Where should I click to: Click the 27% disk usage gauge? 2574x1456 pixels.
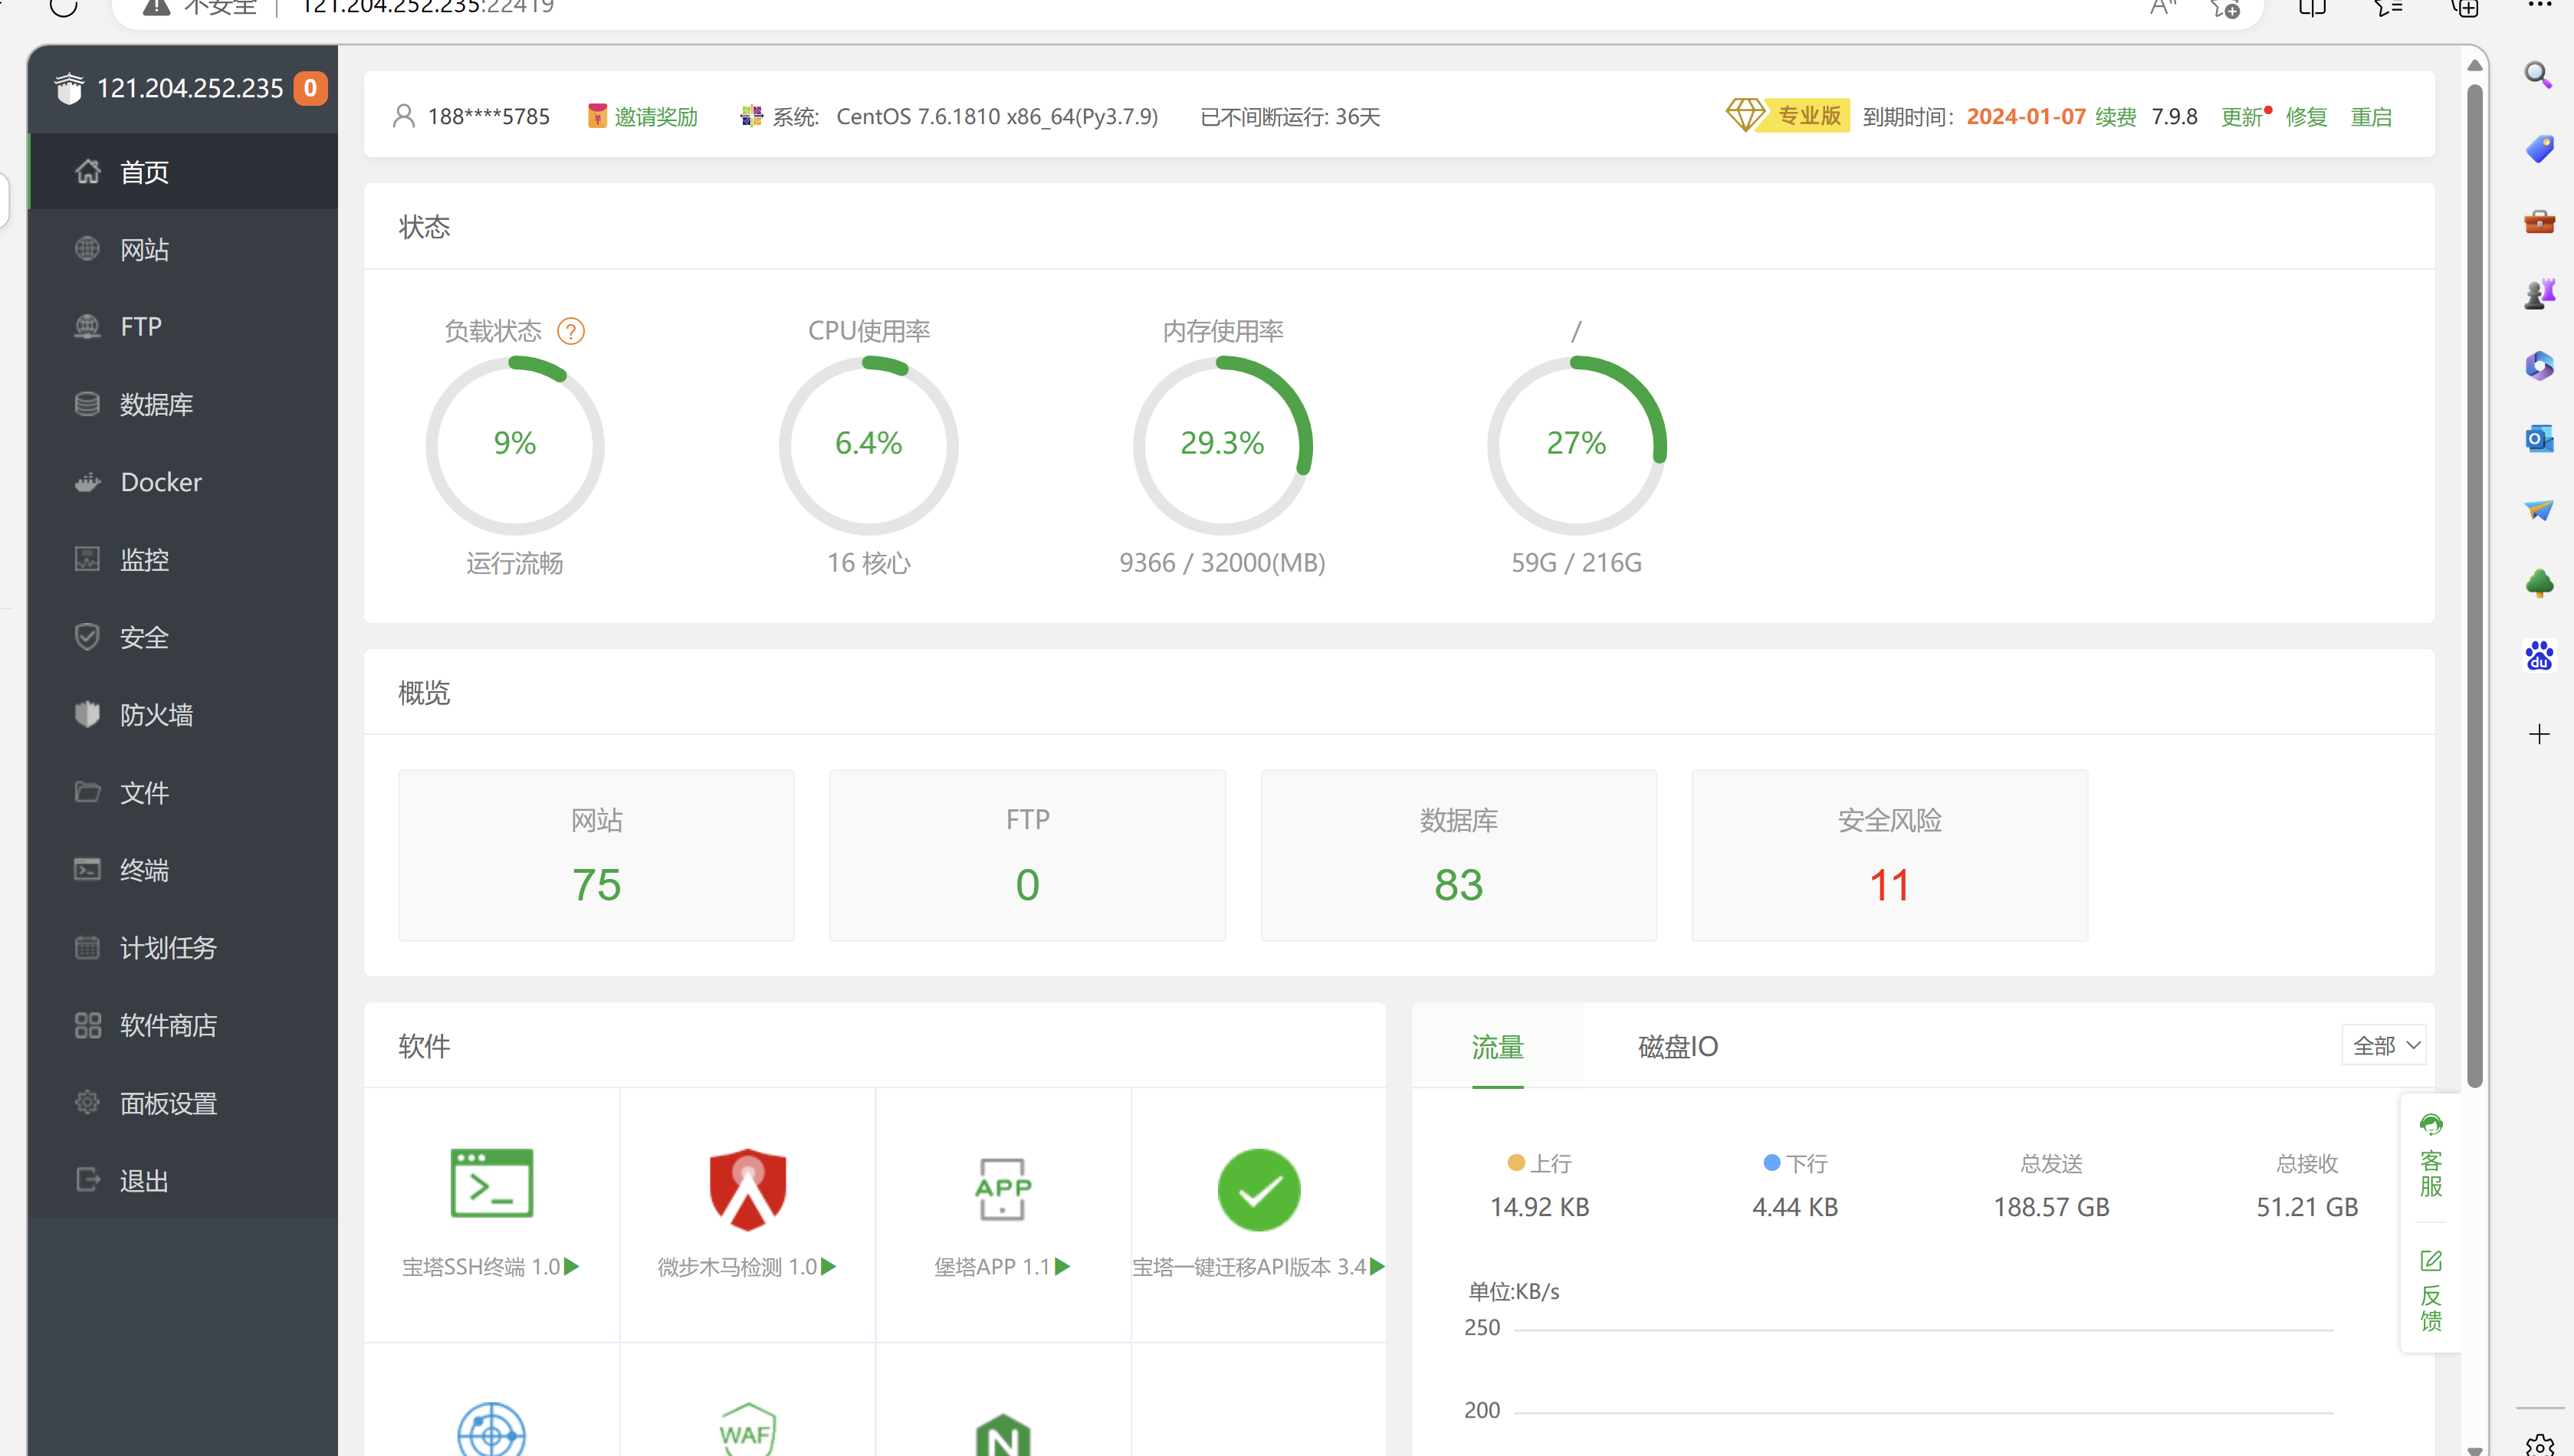click(x=1577, y=444)
